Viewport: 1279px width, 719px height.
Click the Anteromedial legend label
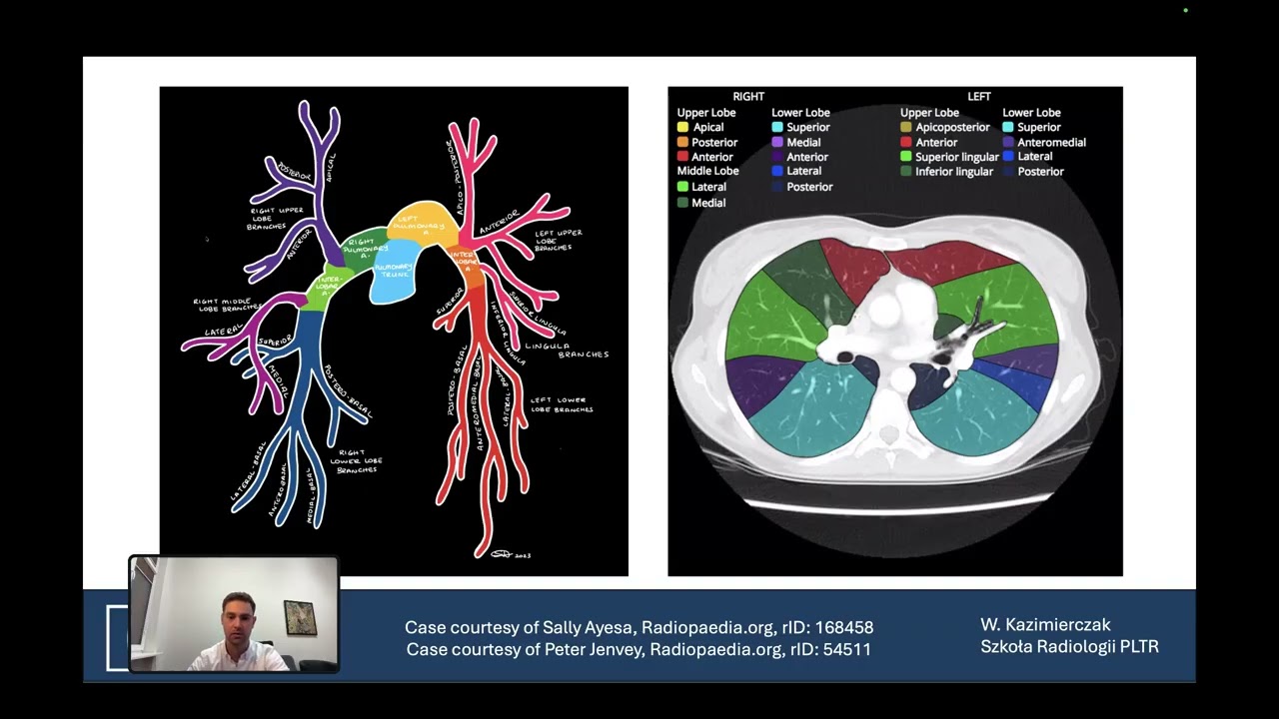click(x=1052, y=143)
